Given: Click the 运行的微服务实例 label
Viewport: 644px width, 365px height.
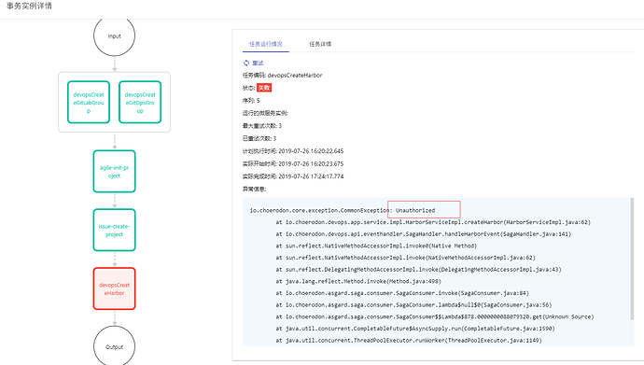Looking at the screenshot, I should (265, 113).
